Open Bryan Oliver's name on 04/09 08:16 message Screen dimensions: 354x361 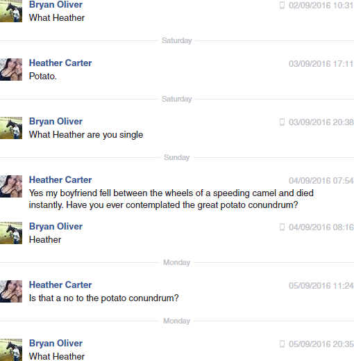(56, 227)
